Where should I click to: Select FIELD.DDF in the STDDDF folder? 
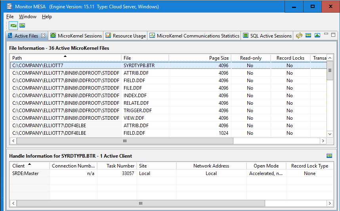point(168,81)
